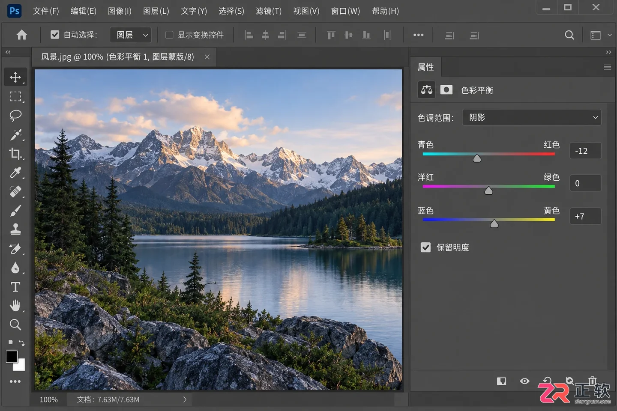The image size is (617, 411).
Task: Align top edges in options bar
Action: pyautogui.click(x=331, y=35)
